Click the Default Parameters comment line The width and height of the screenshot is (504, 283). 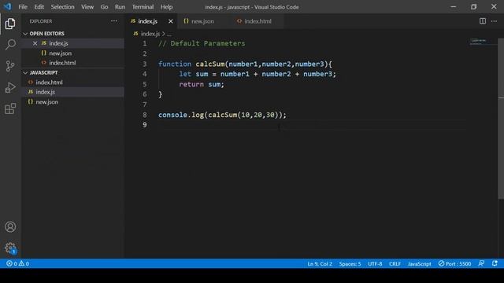click(202, 44)
